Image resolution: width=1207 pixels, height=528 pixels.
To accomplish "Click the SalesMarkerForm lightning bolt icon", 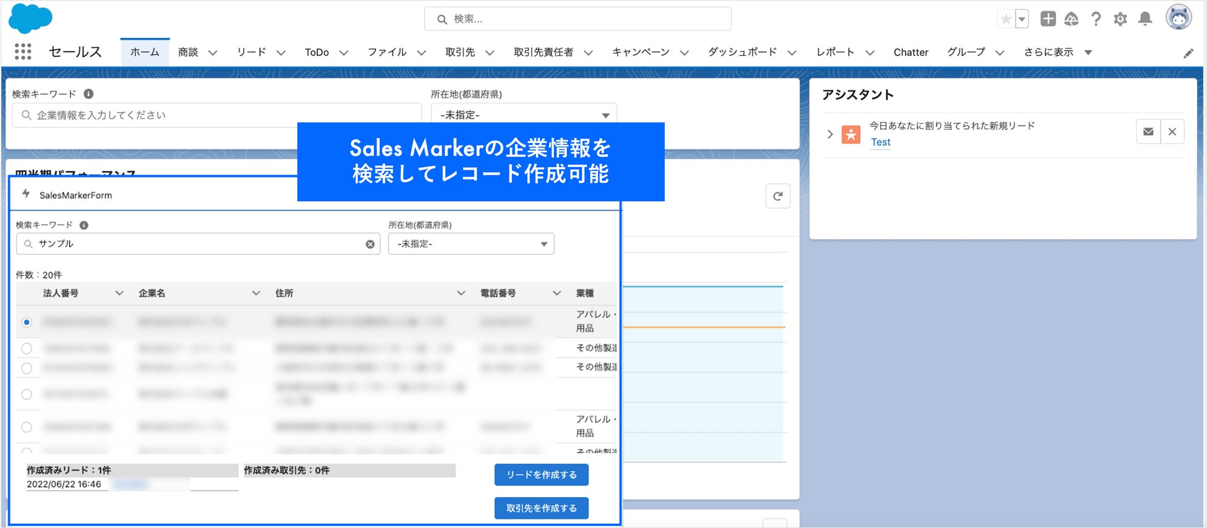I will pos(26,194).
